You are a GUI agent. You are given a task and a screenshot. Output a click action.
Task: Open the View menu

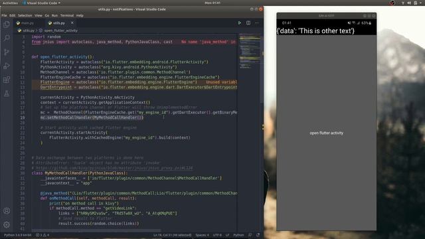point(39,15)
